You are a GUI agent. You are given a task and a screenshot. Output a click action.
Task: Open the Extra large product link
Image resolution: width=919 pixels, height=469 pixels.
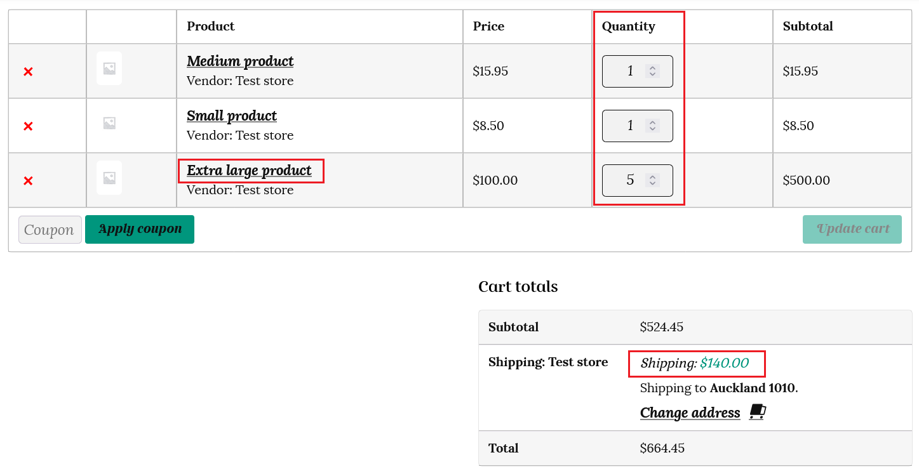(x=249, y=171)
